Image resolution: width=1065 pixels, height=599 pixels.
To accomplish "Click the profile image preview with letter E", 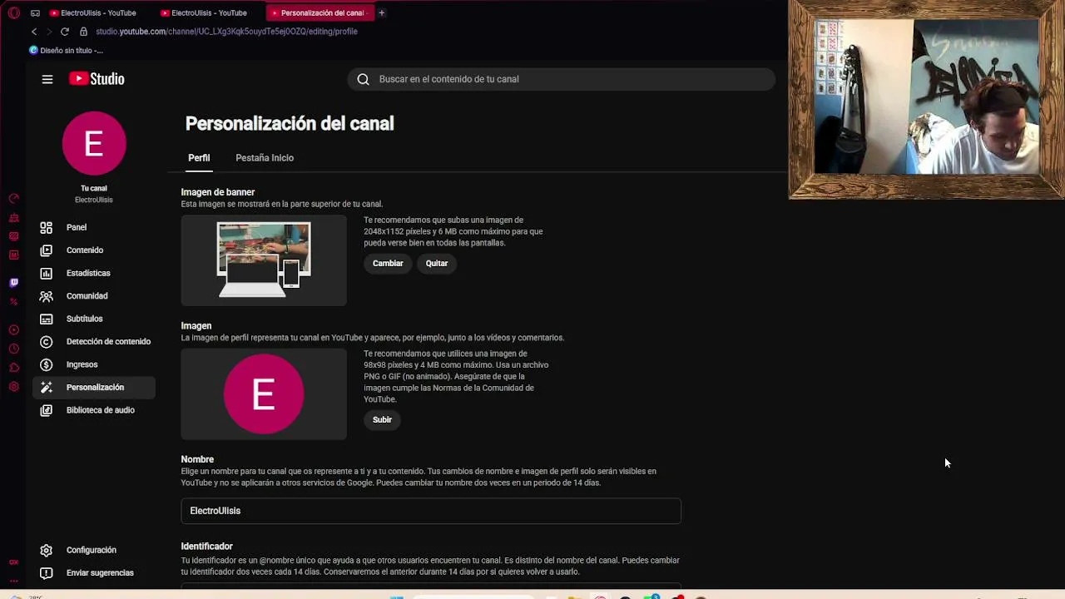I will (x=264, y=394).
